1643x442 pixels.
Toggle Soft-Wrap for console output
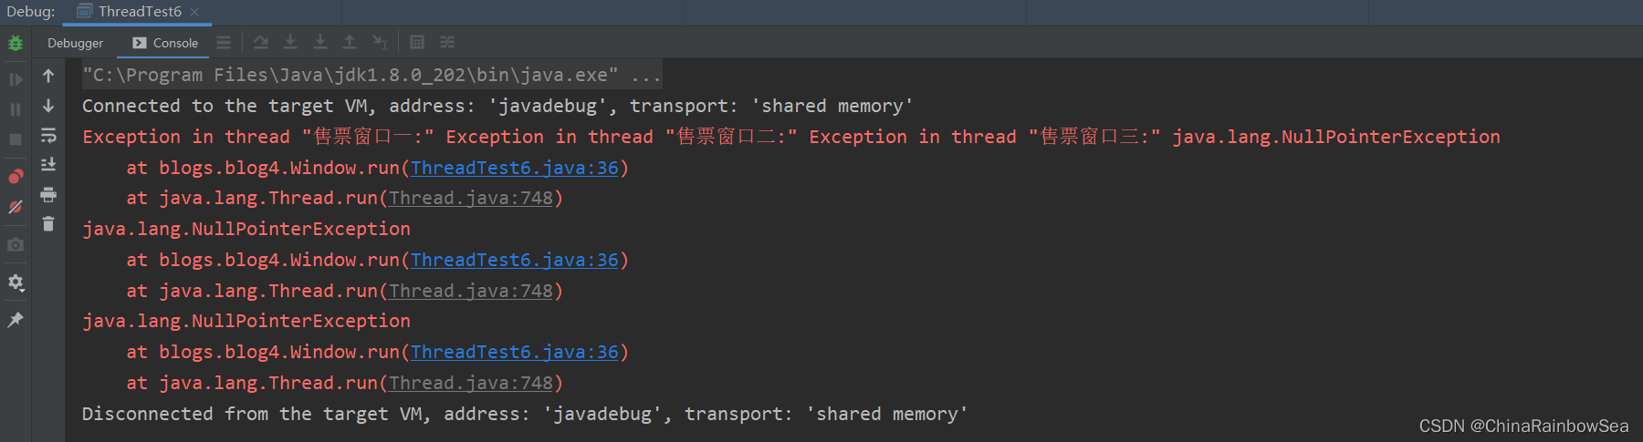(x=48, y=136)
